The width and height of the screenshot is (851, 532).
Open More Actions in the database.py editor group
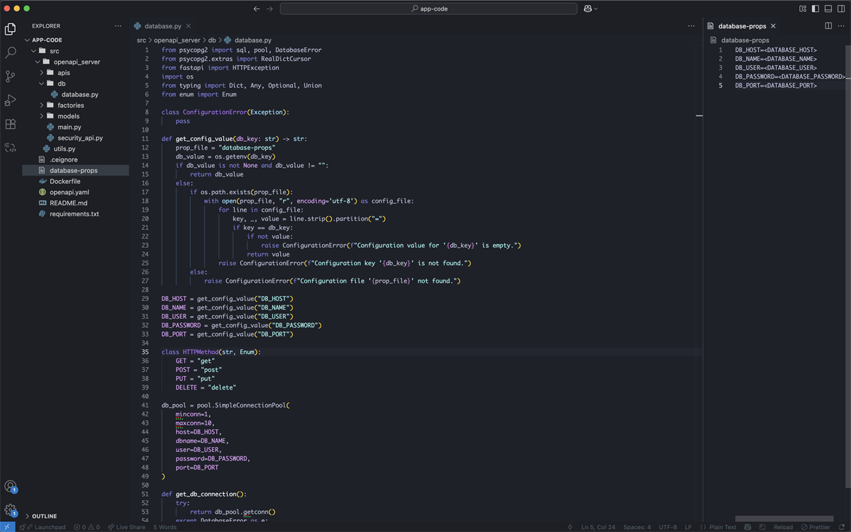(x=691, y=26)
